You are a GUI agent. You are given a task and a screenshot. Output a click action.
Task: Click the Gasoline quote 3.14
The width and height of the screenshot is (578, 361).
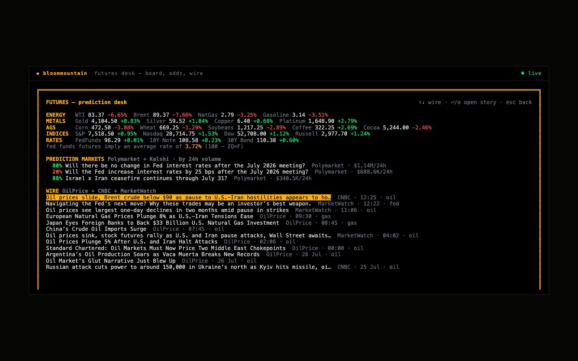[299, 115]
